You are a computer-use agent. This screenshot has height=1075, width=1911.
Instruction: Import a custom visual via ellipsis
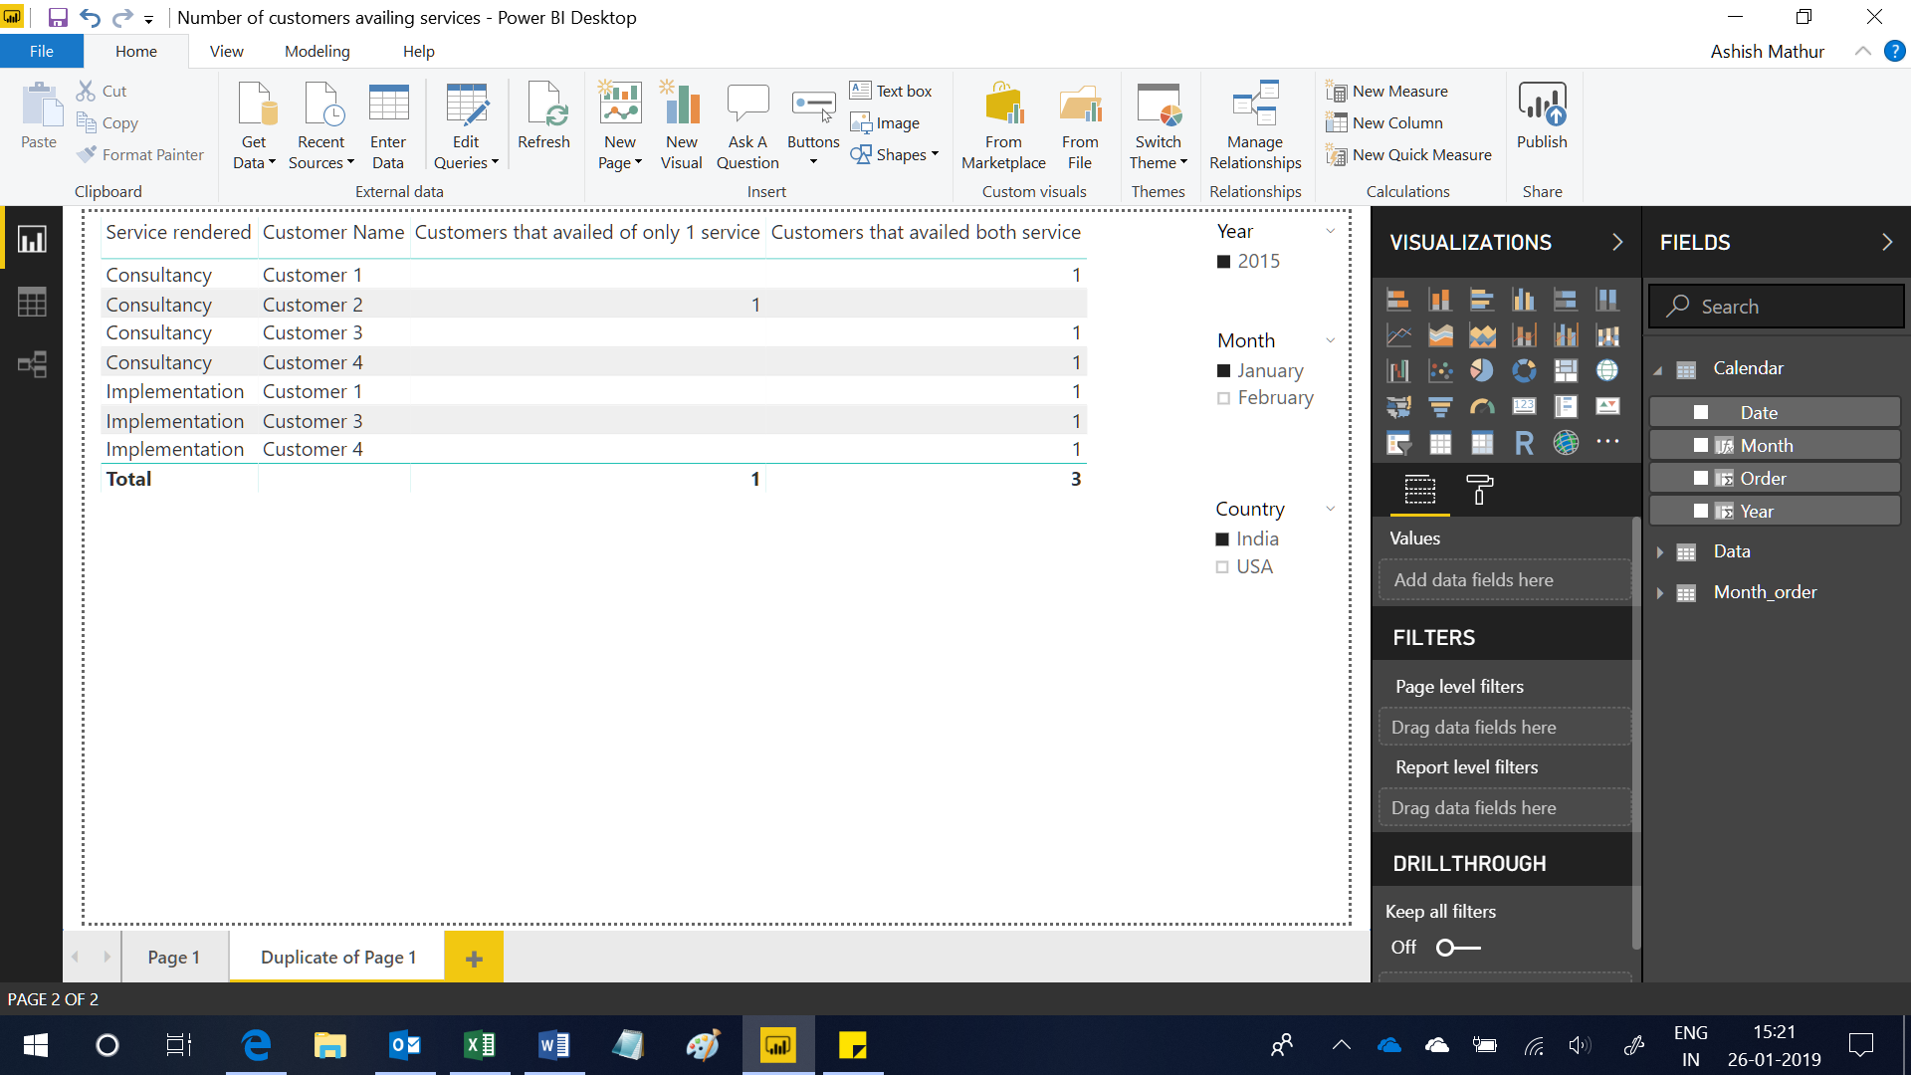tap(1607, 441)
